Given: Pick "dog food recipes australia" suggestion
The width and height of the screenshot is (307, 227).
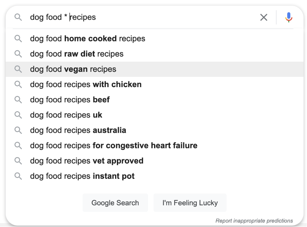Looking at the screenshot, I should pos(78,130).
